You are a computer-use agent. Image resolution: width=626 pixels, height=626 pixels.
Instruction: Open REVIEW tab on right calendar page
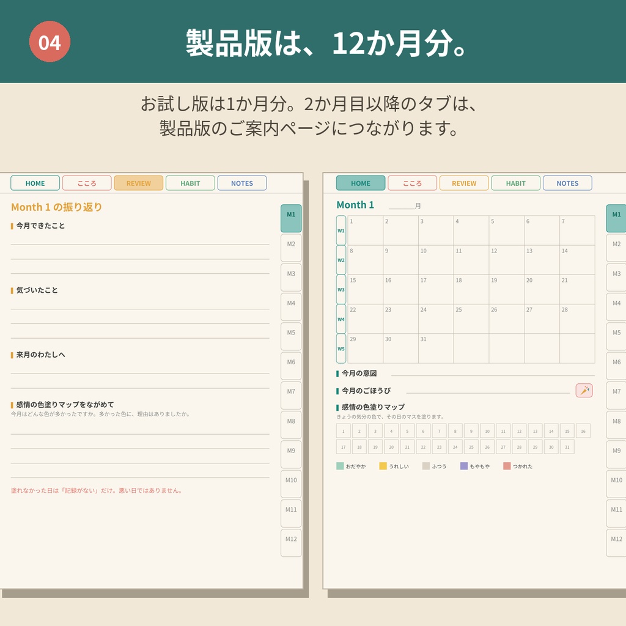tap(464, 183)
